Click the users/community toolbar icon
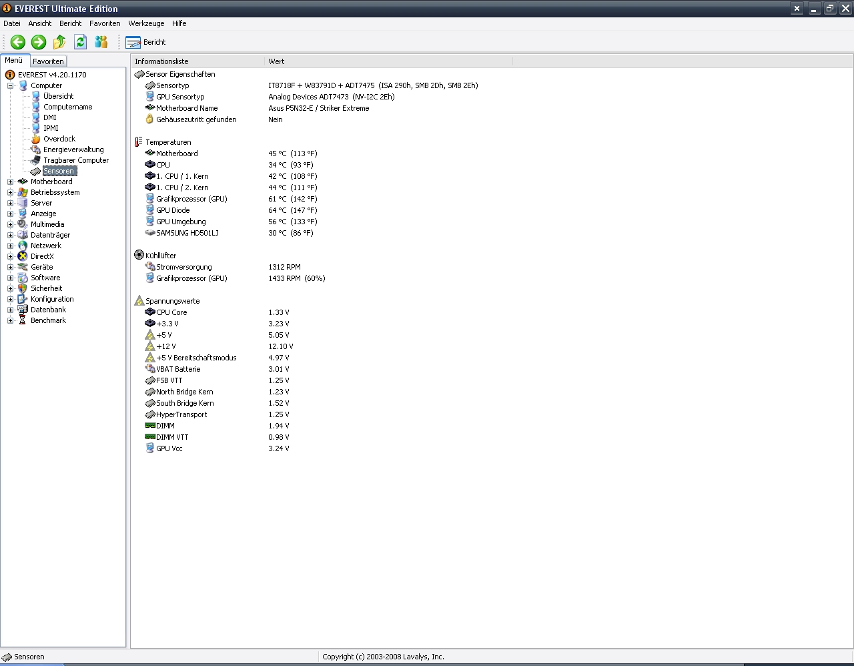This screenshot has width=854, height=666. point(101,42)
